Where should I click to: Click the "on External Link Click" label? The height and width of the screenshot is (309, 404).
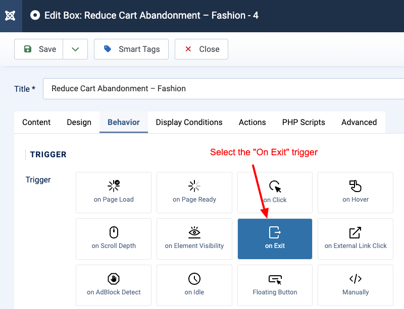(x=356, y=245)
